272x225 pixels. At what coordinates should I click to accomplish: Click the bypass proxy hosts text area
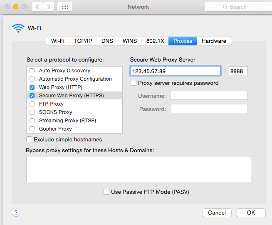point(138,169)
